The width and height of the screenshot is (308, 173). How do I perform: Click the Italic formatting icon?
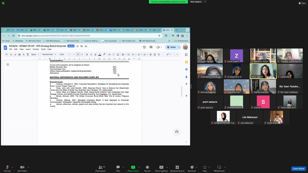click(91, 54)
